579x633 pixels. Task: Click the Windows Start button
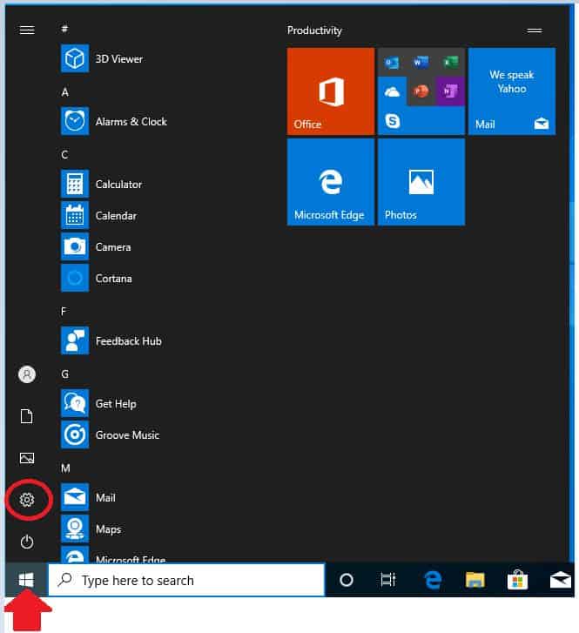click(26, 580)
